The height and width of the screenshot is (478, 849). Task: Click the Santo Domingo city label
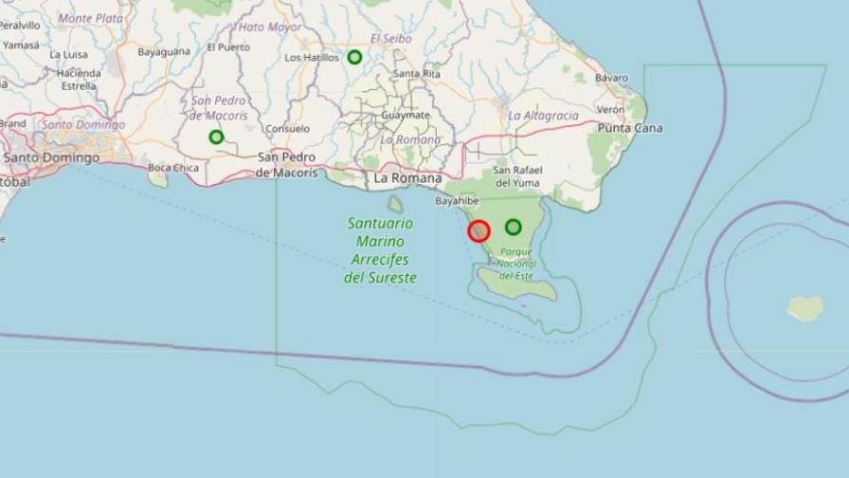tap(51, 157)
